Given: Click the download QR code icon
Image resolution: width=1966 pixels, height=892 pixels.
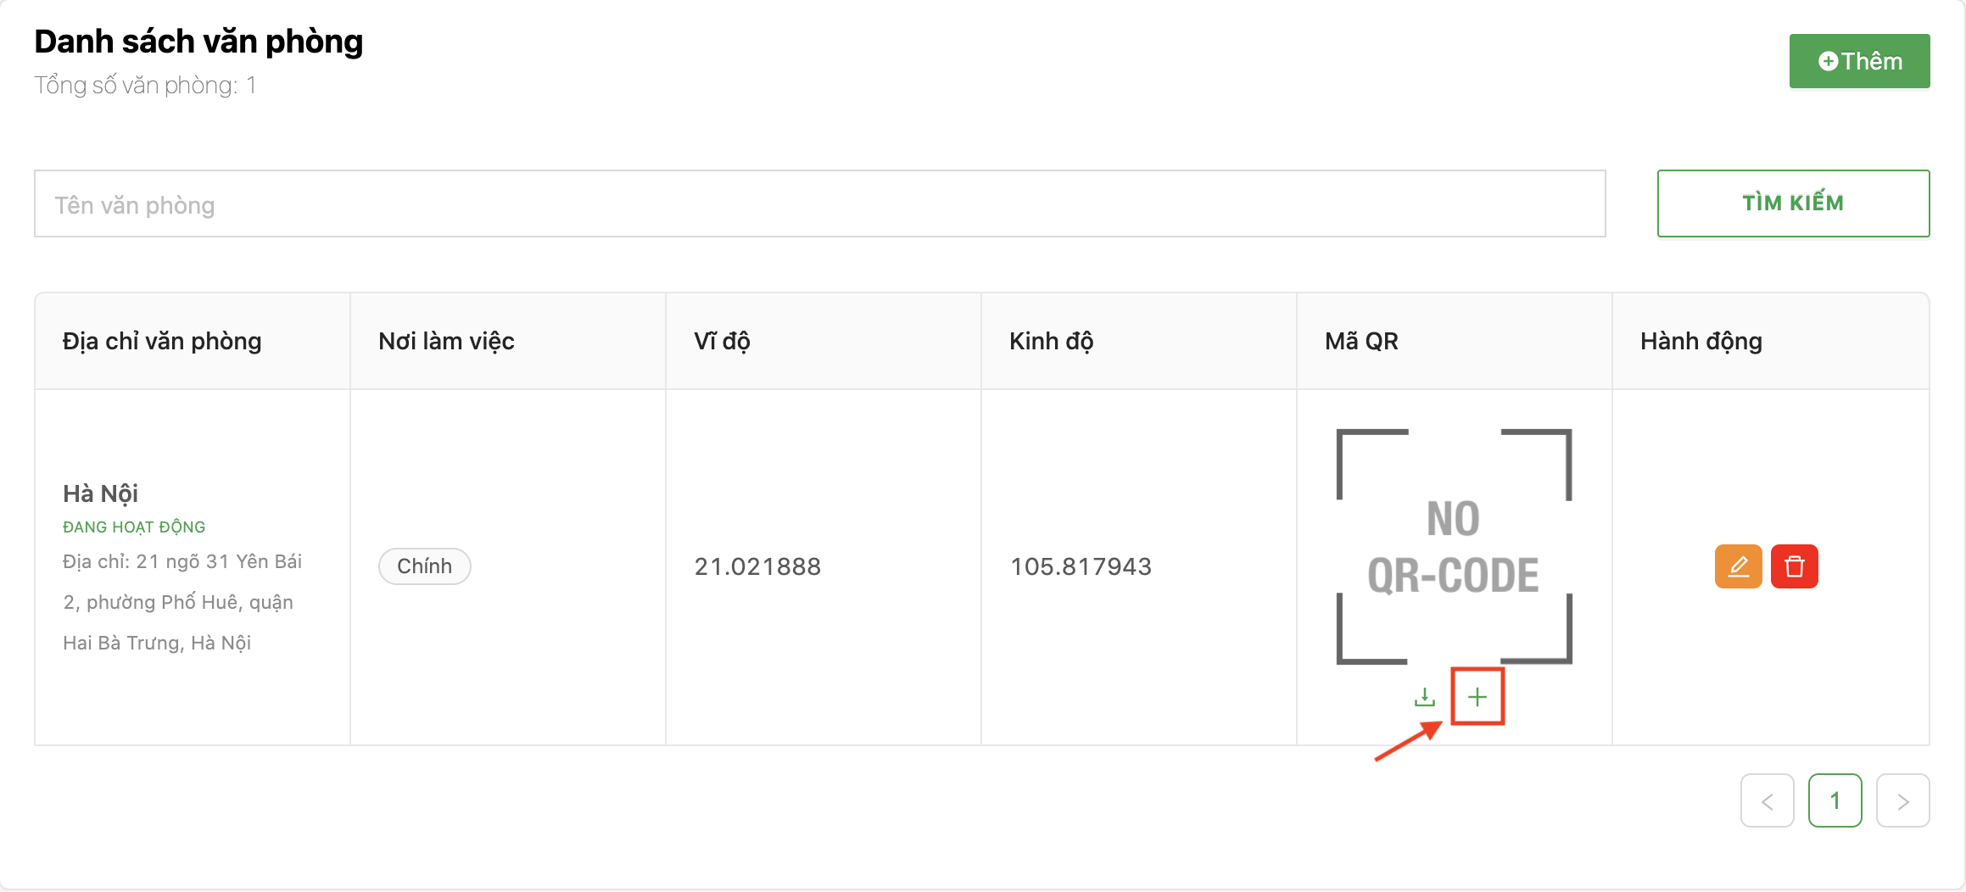Looking at the screenshot, I should (x=1425, y=697).
